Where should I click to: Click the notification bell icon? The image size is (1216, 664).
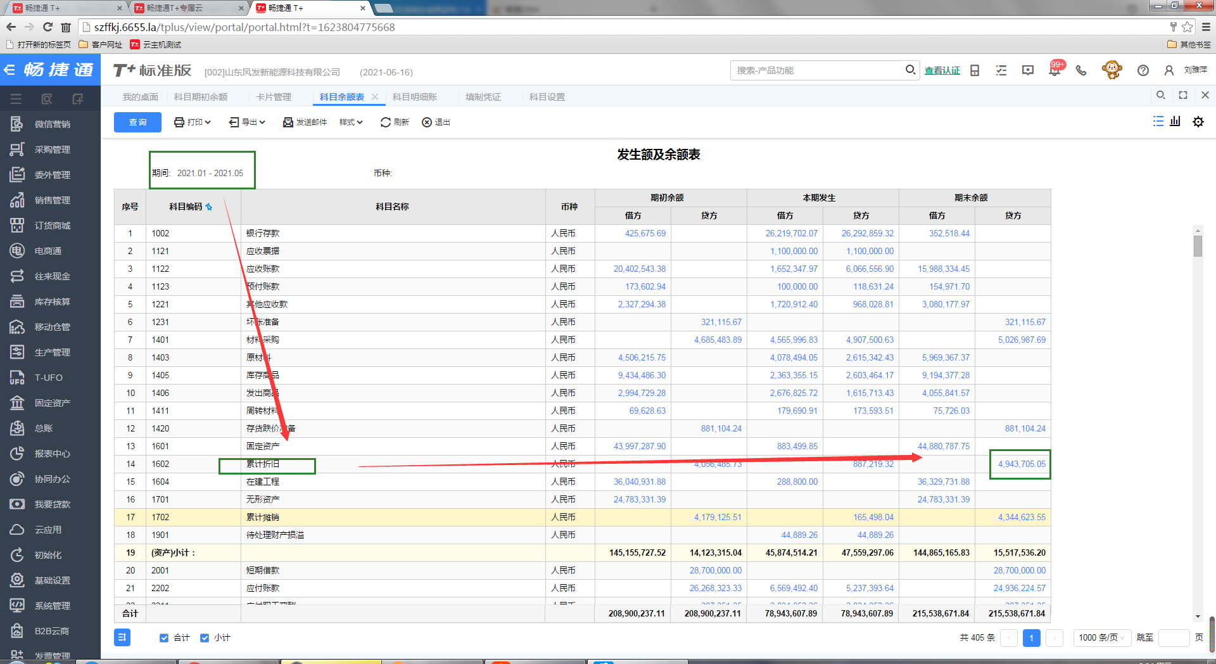click(x=1054, y=70)
